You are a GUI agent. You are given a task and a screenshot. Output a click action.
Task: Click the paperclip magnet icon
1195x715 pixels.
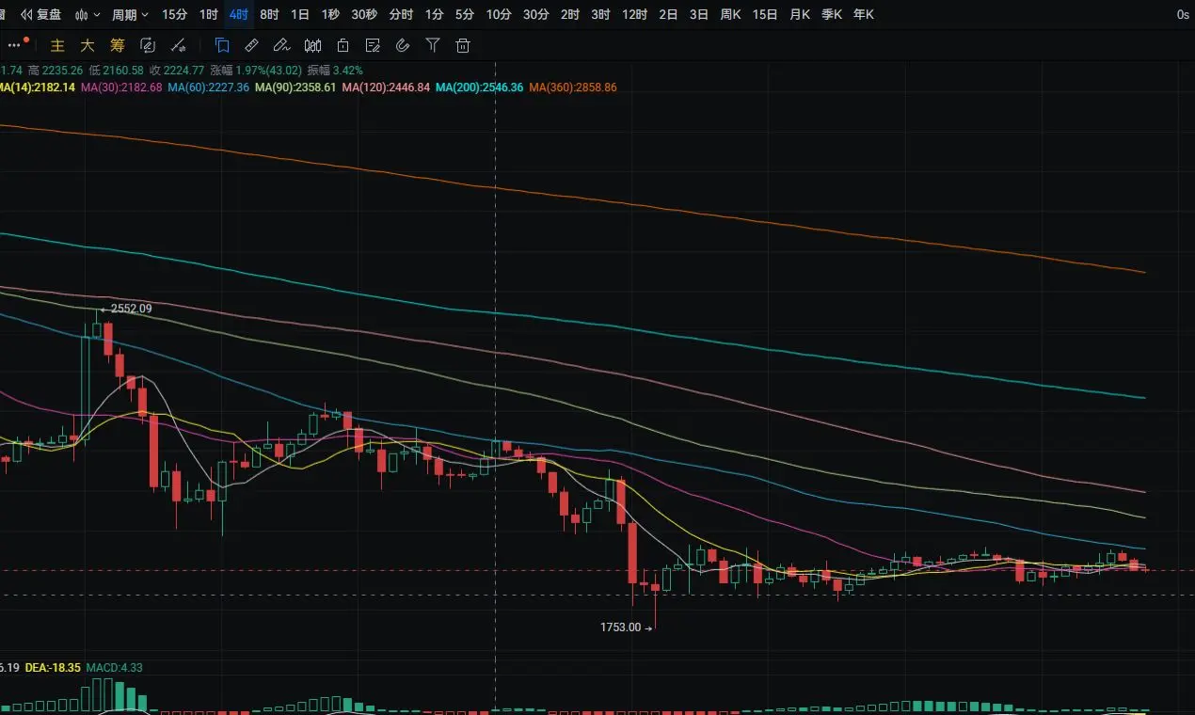403,45
